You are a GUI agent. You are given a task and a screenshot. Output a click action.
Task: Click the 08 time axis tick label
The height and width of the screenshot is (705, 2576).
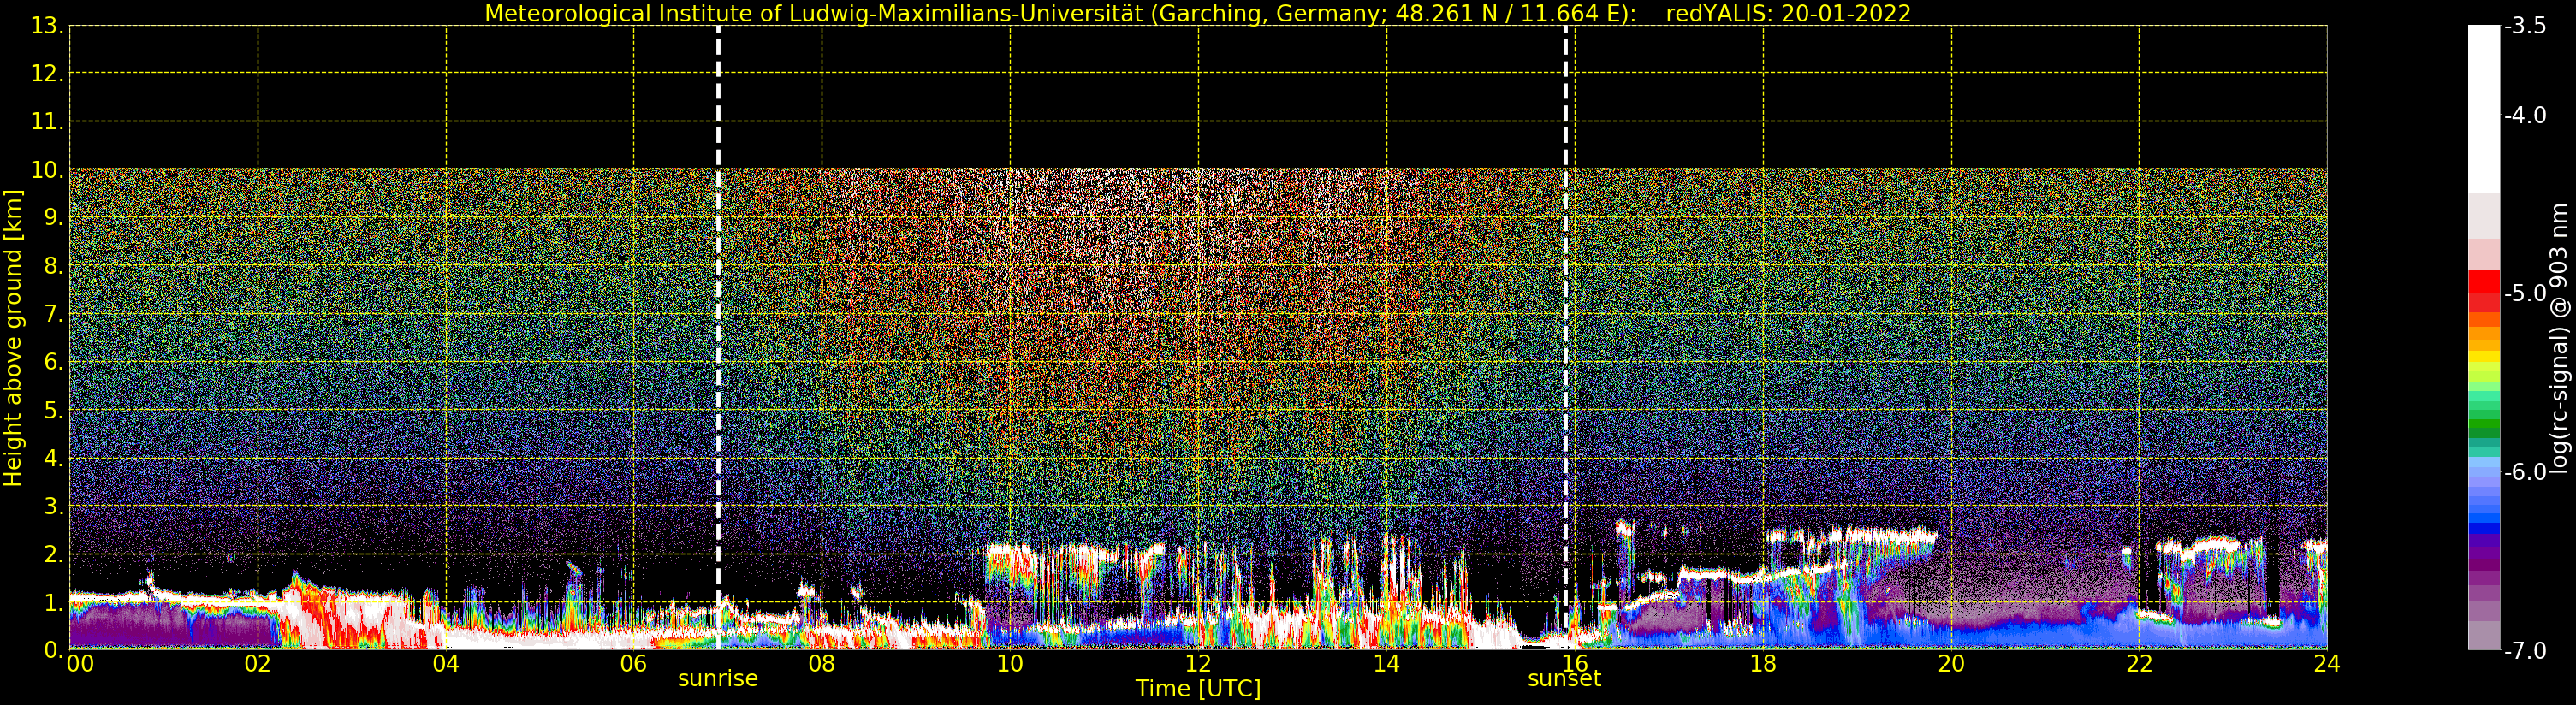(822, 664)
